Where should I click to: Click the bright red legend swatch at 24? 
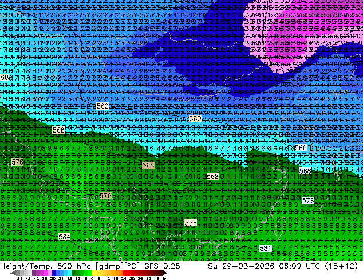125,273
